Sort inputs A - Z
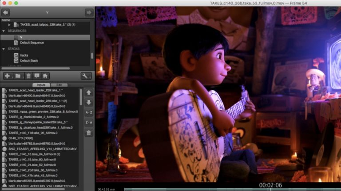341x191 pixels. coord(89,113)
